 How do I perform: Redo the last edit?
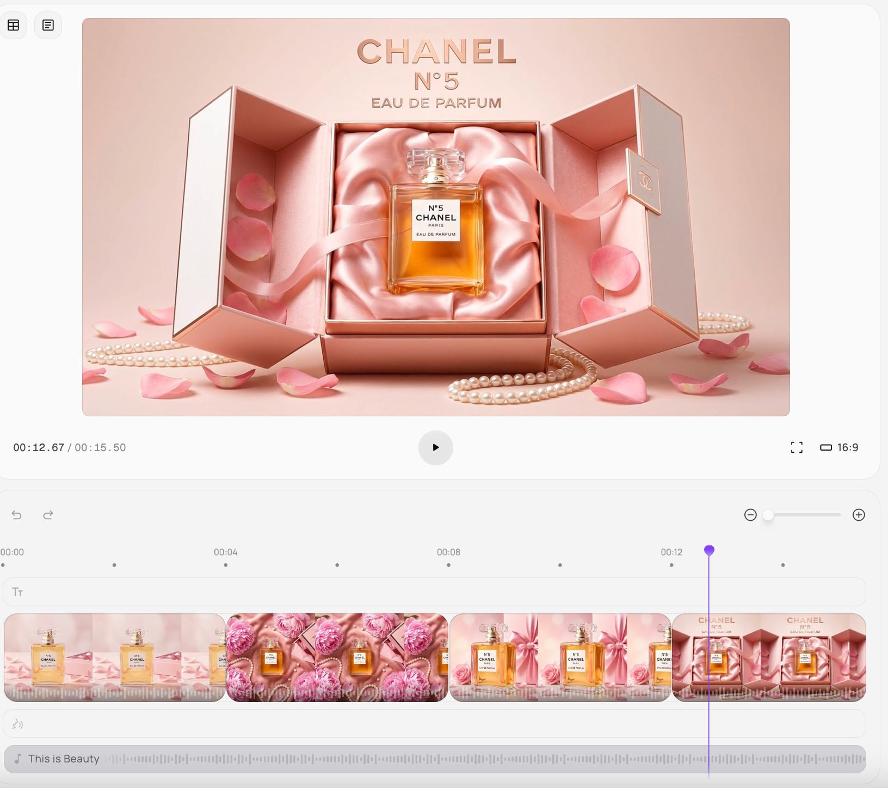click(48, 515)
